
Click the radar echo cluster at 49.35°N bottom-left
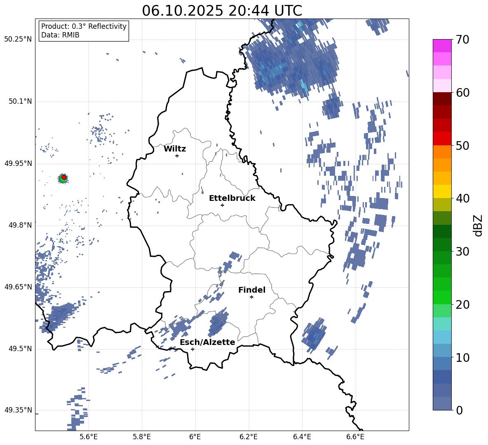coord(77,410)
